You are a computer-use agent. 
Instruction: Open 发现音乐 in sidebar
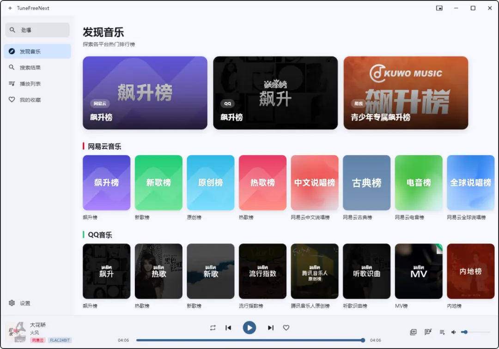coord(37,51)
